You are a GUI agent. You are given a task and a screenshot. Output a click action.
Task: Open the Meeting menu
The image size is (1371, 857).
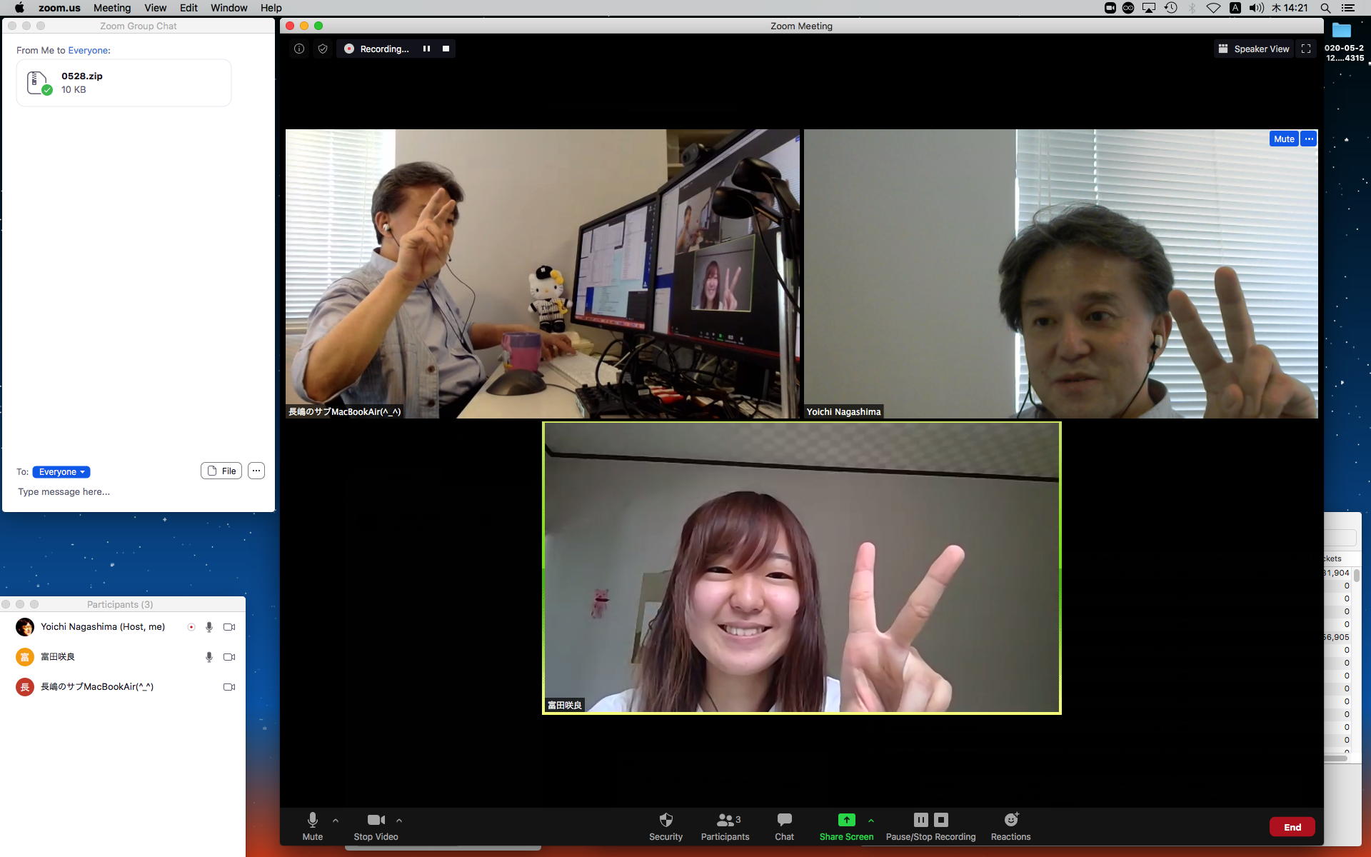tap(112, 8)
